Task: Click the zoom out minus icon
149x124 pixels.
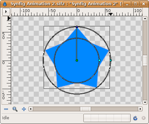Action: coord(6,109)
